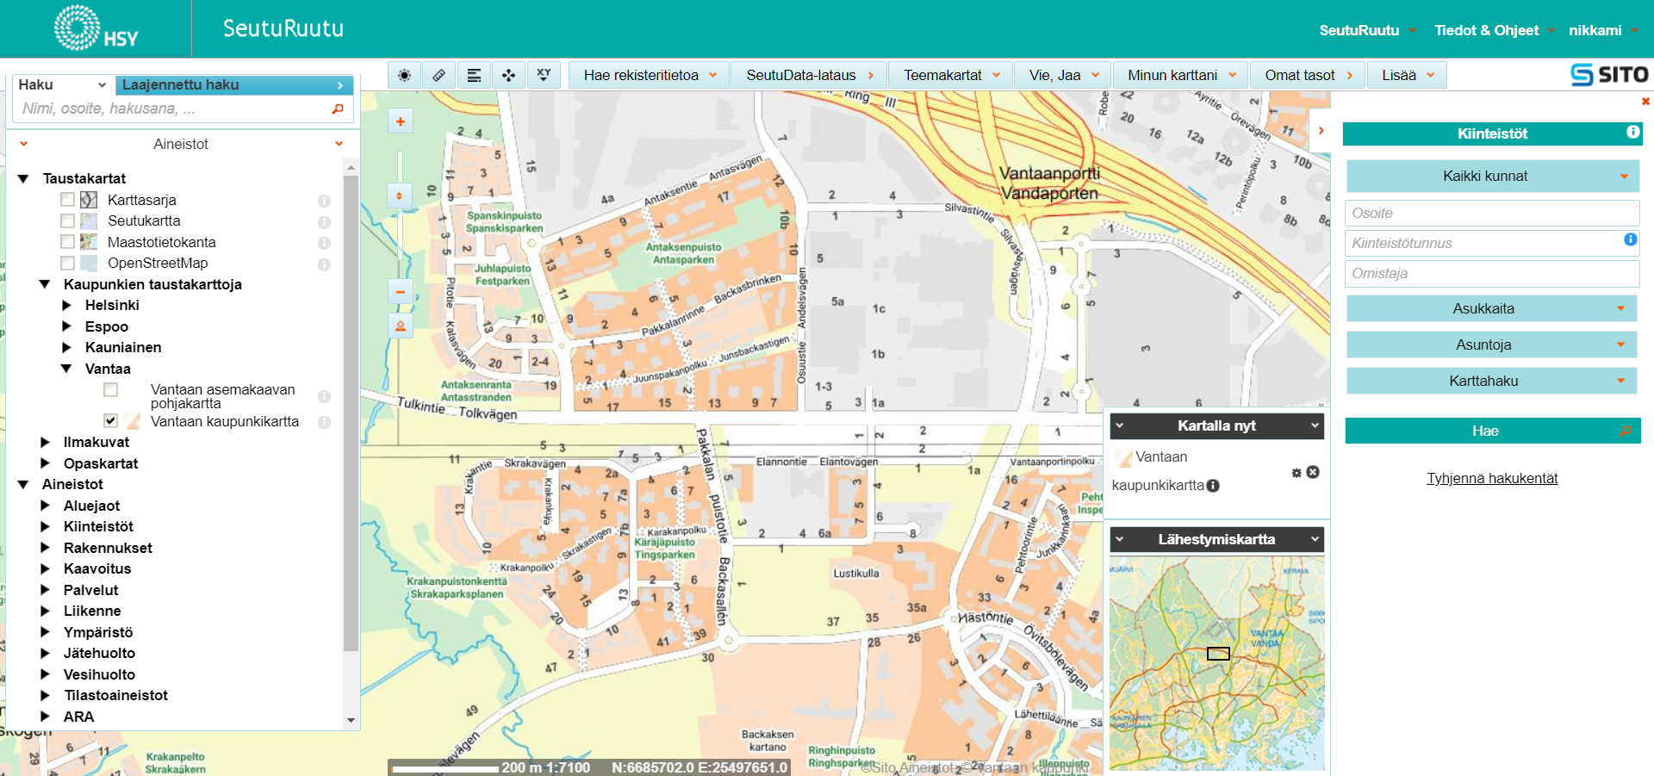Open info for Karttasarja layer
Viewport: 1654px width, 776px height.
tap(325, 201)
